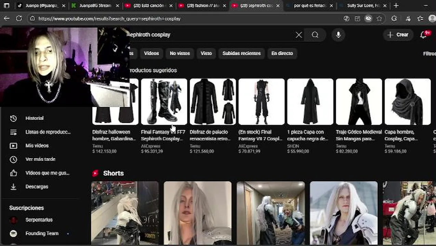Play the Short with Sephiroth selfie close-up
The height and width of the screenshot is (246, 436).
198,213
